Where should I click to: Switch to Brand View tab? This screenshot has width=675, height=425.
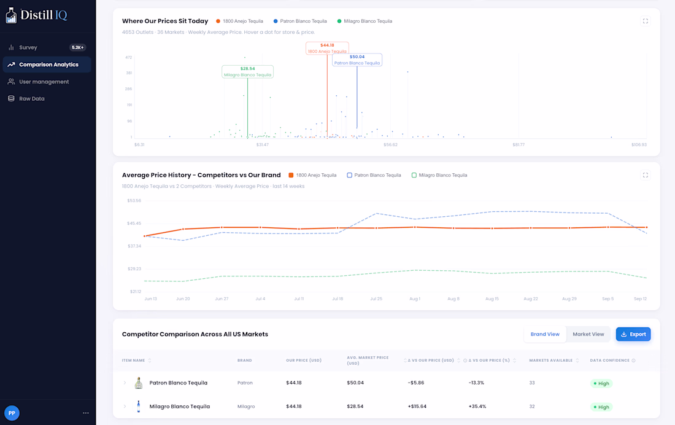click(545, 334)
